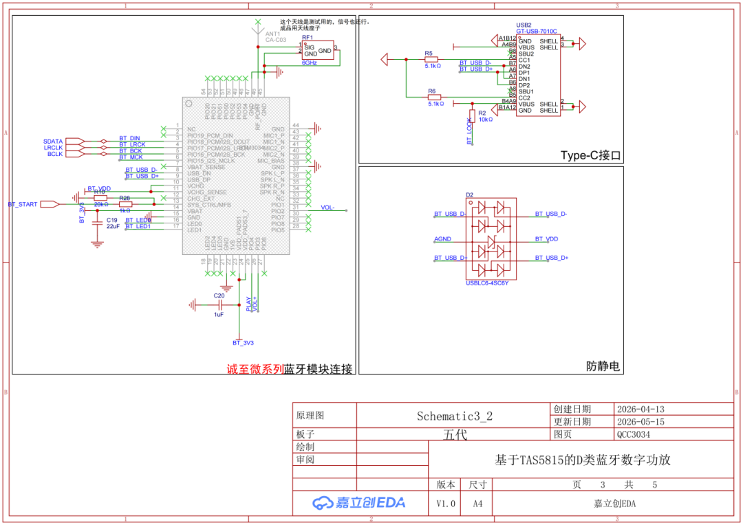Click the RF1 connector component
The height and width of the screenshot is (525, 743).
point(318,49)
